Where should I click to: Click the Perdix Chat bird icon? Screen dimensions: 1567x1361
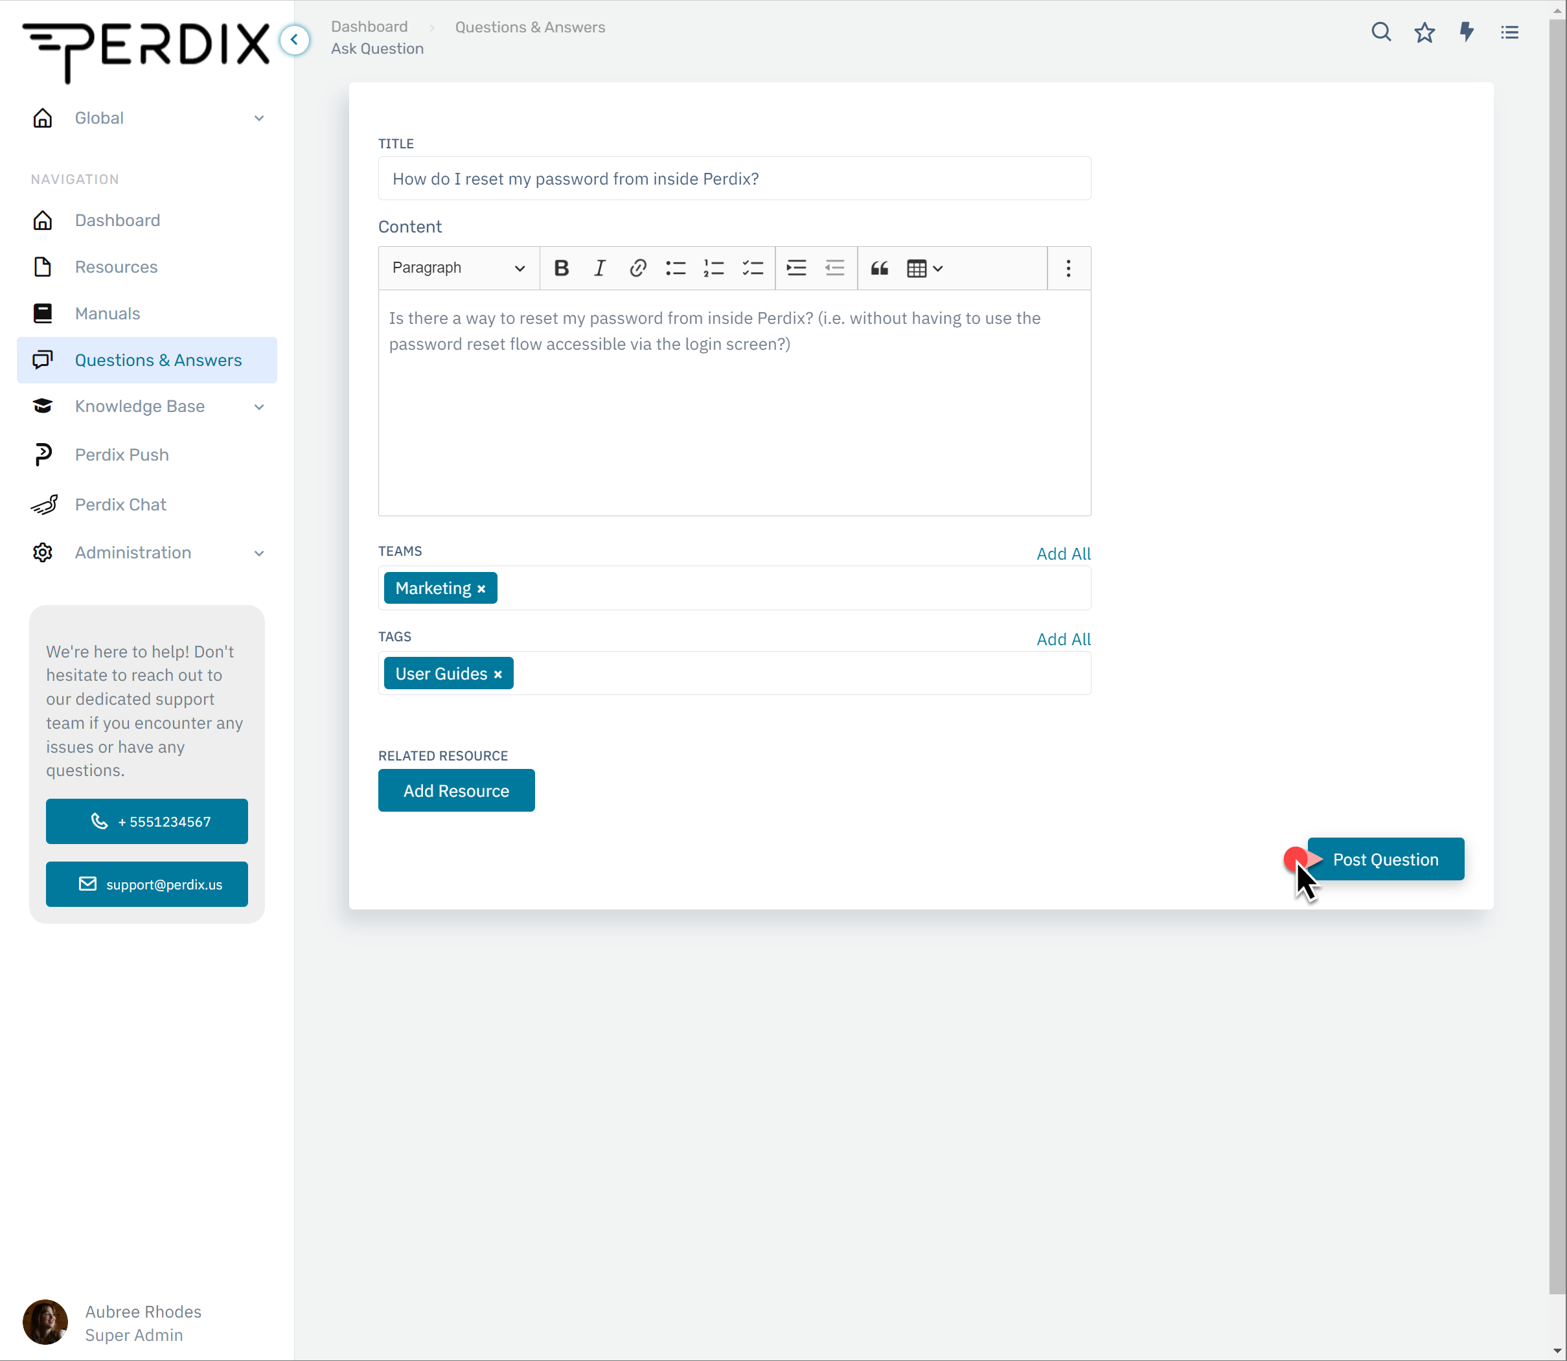tap(44, 504)
